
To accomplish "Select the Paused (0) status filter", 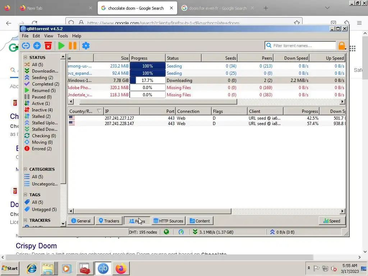I will tap(38, 97).
